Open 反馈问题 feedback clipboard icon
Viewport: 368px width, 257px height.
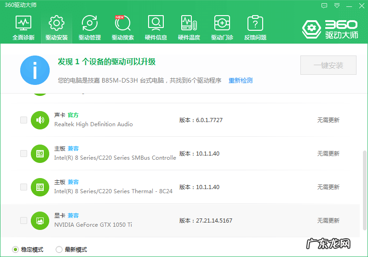(x=255, y=23)
